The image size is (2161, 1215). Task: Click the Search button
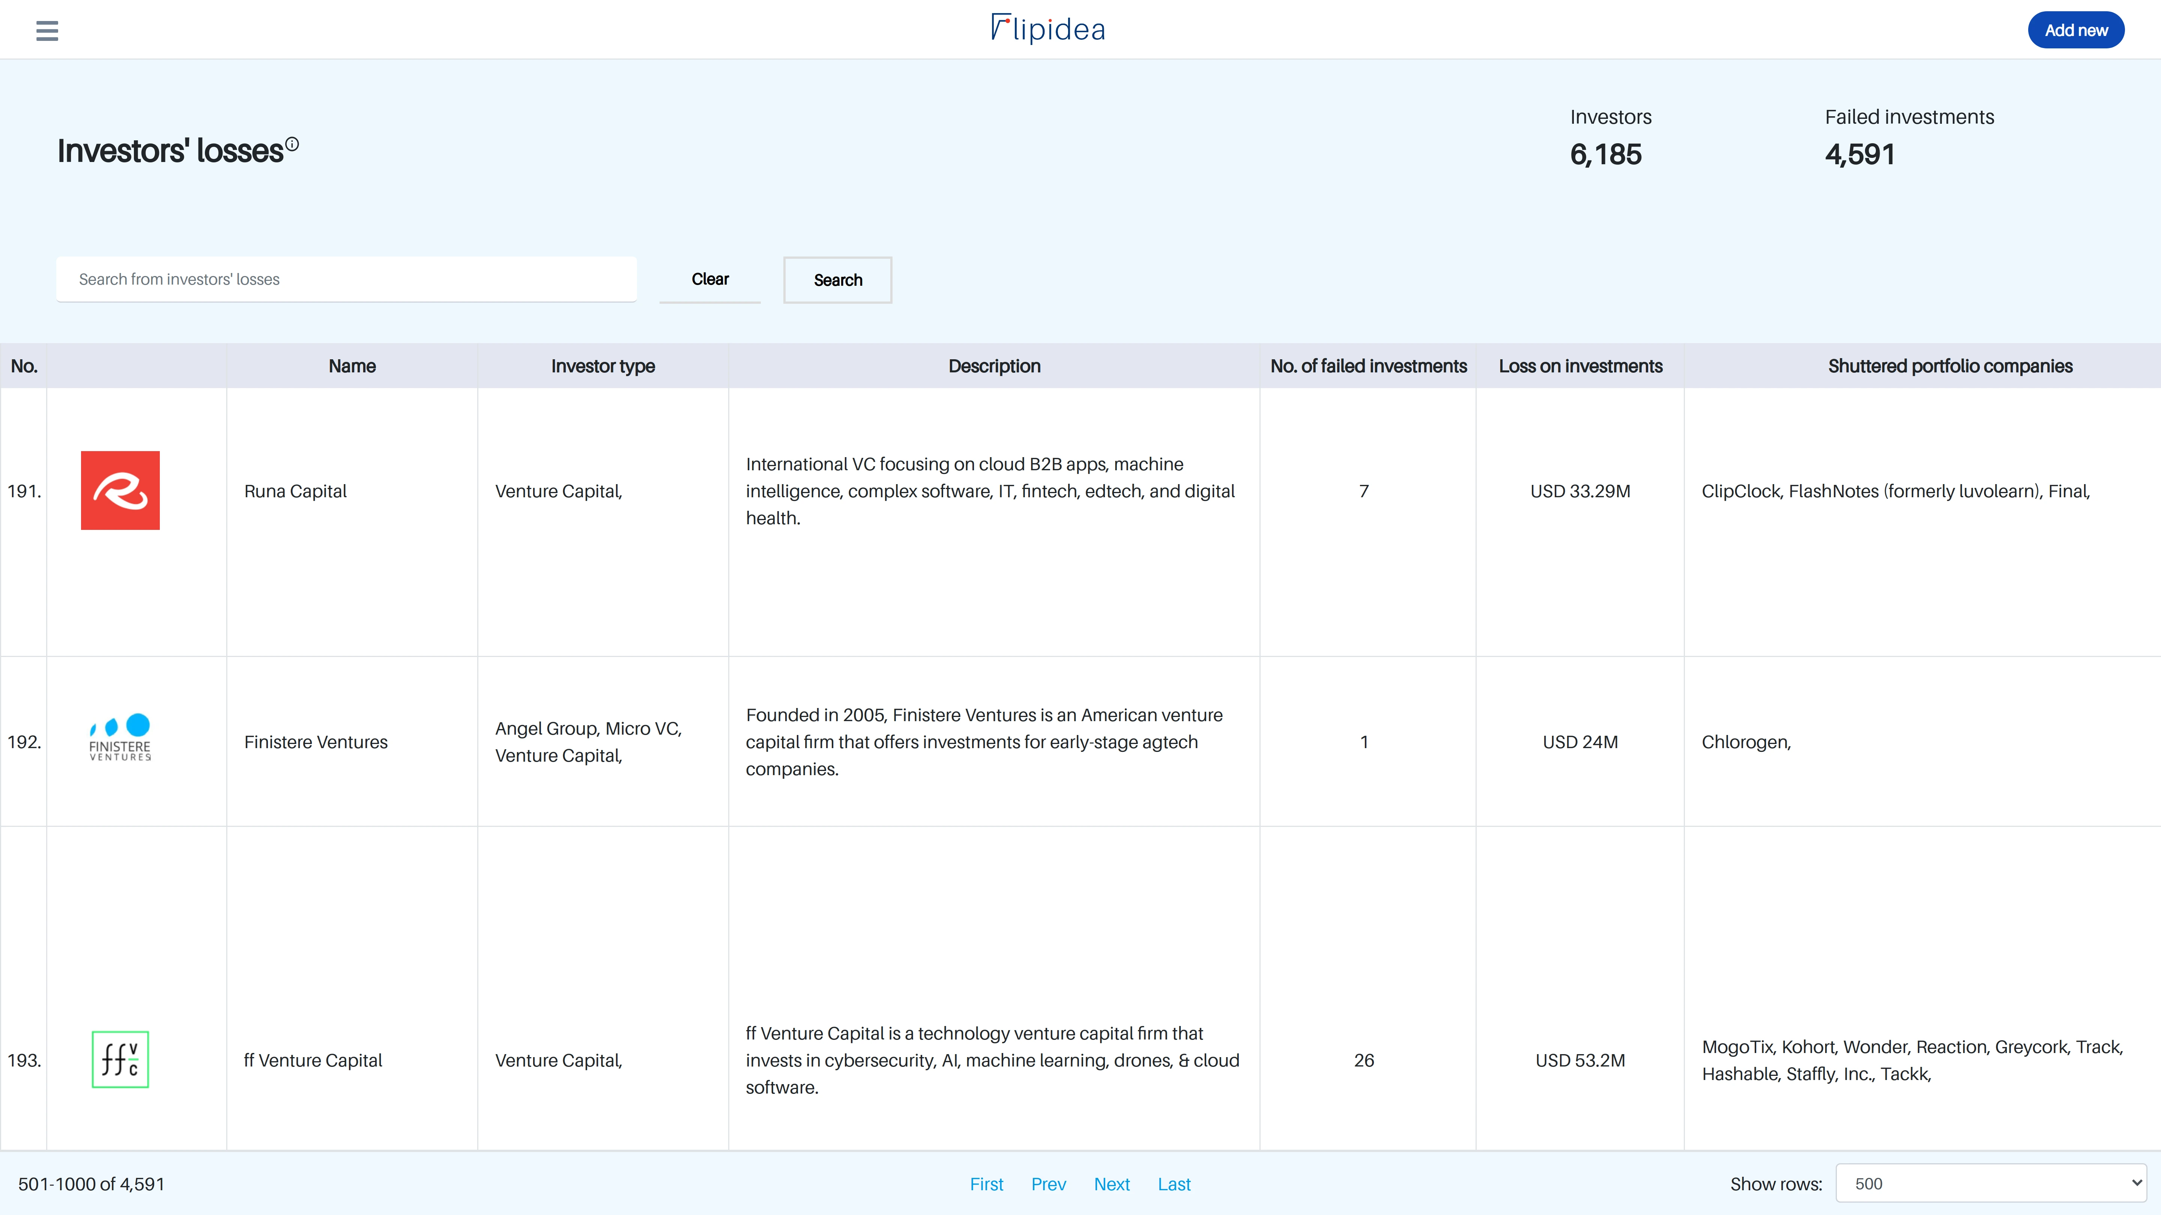pyautogui.click(x=837, y=280)
